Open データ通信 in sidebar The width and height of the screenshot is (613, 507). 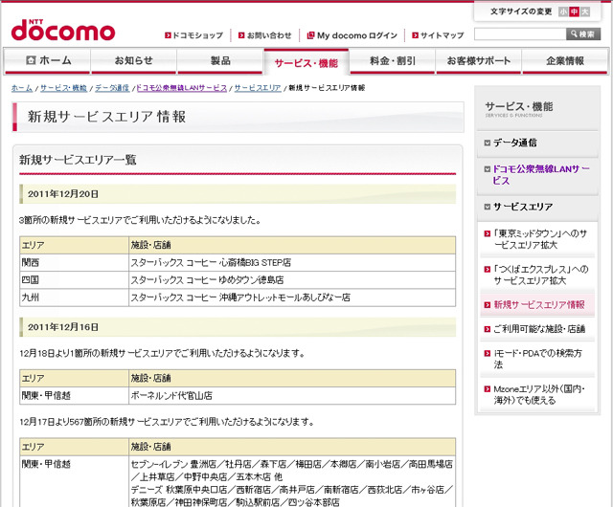pyautogui.click(x=514, y=143)
